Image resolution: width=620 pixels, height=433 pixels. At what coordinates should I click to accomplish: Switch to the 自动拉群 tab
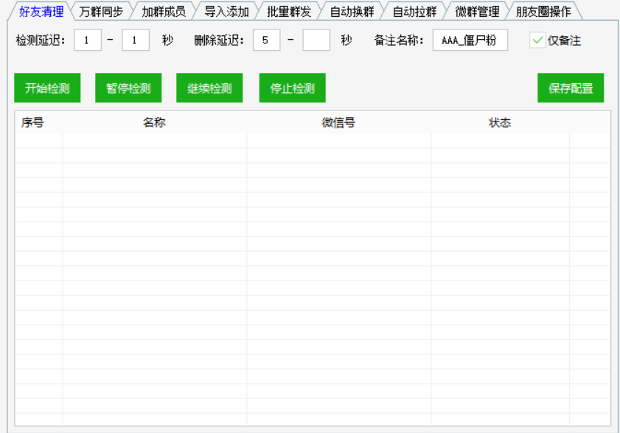pos(414,12)
